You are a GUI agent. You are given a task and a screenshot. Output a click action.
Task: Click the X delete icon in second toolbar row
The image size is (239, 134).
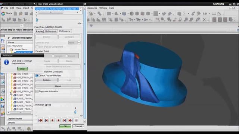204,20
